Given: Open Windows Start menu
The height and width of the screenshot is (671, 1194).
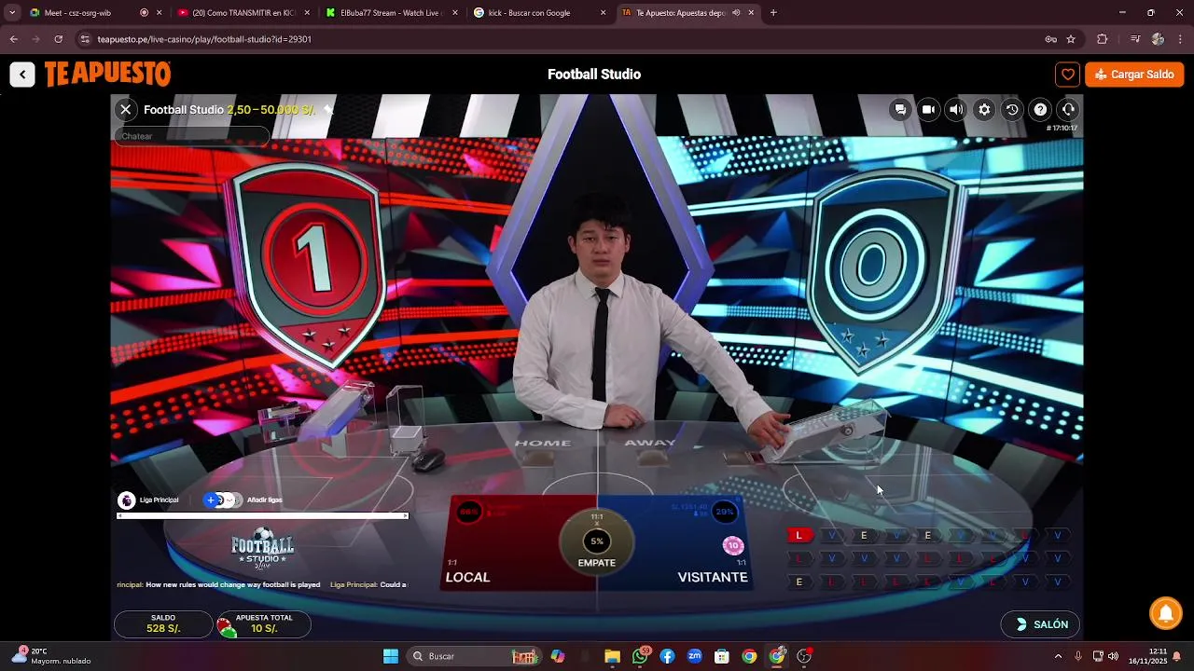Looking at the screenshot, I should click(391, 656).
